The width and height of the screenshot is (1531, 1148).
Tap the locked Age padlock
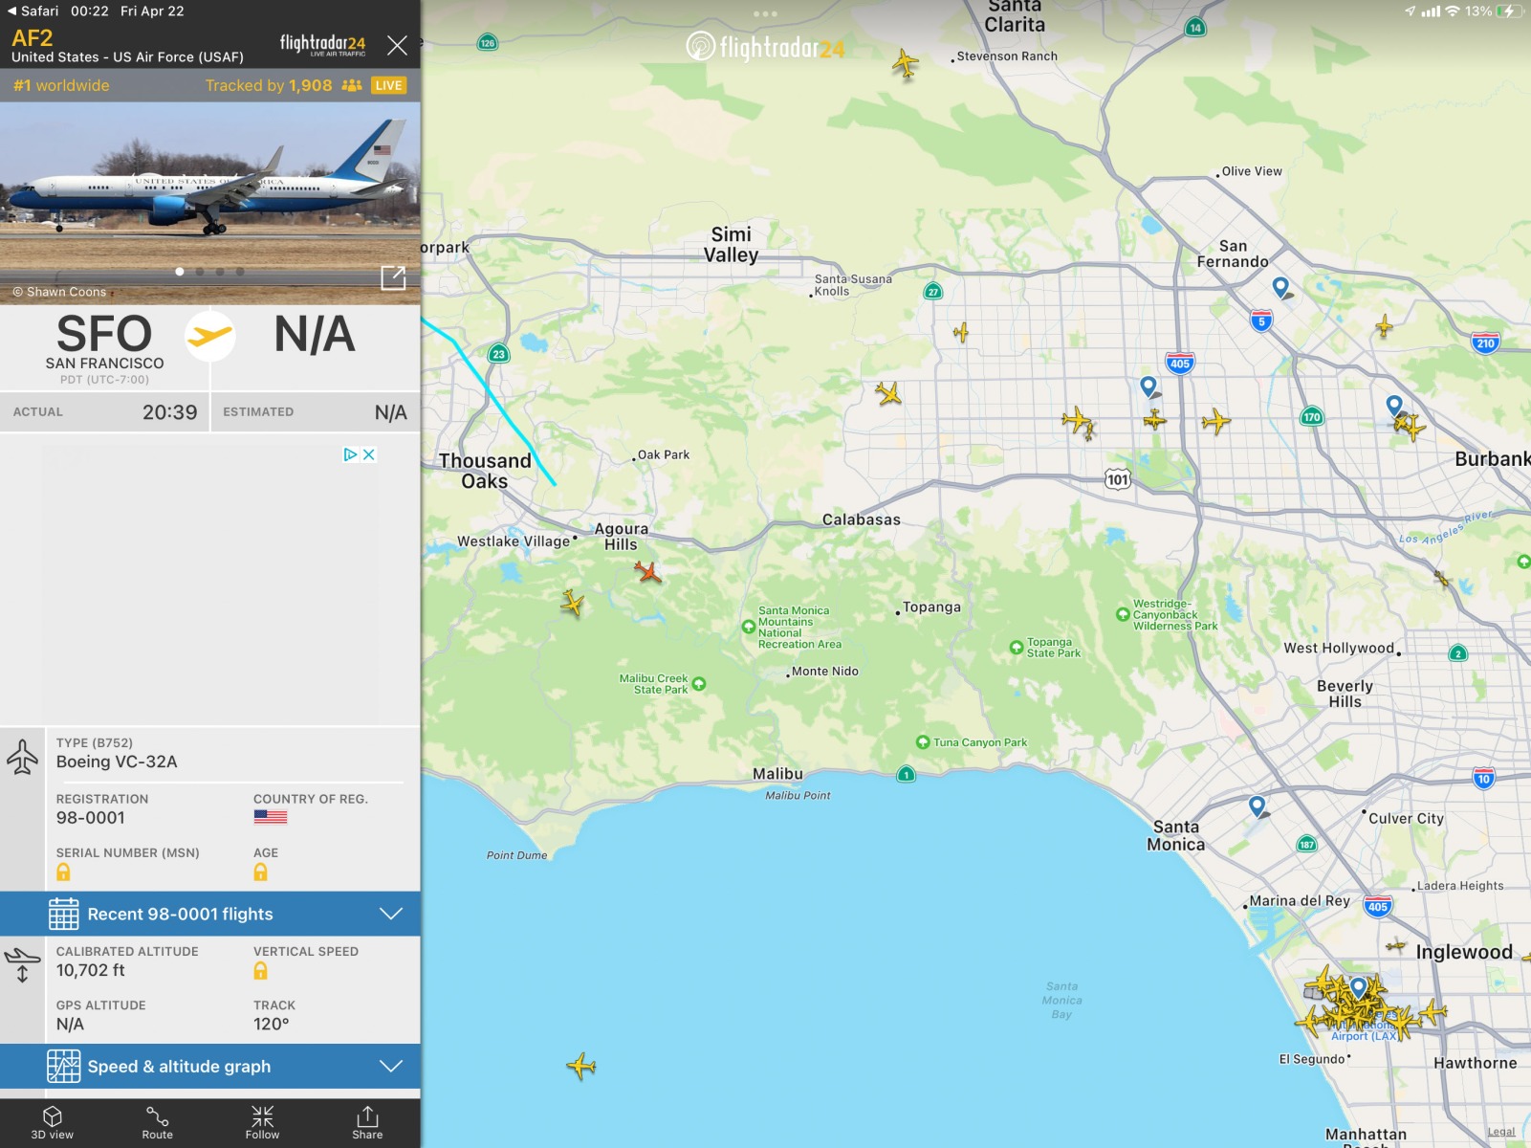pyautogui.click(x=260, y=872)
